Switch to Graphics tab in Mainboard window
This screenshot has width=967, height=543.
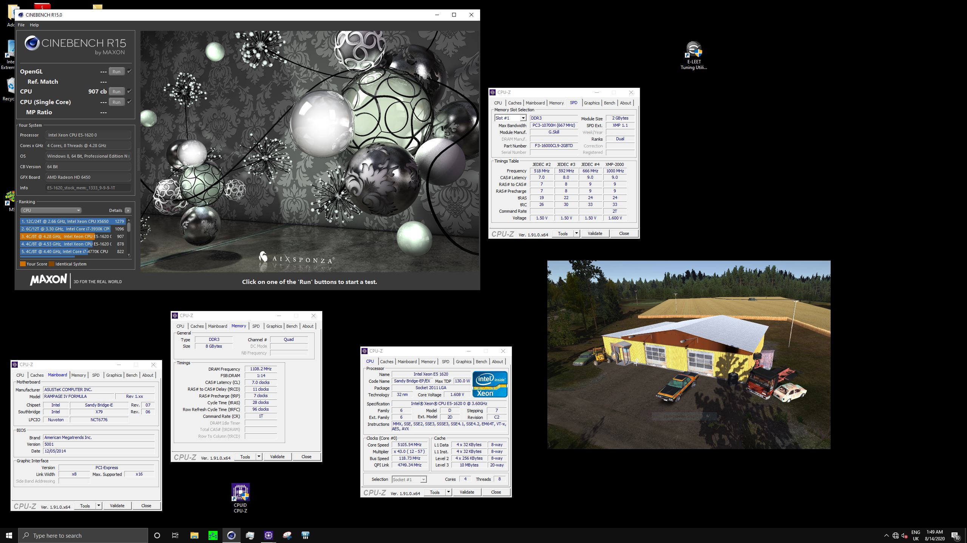pos(114,375)
